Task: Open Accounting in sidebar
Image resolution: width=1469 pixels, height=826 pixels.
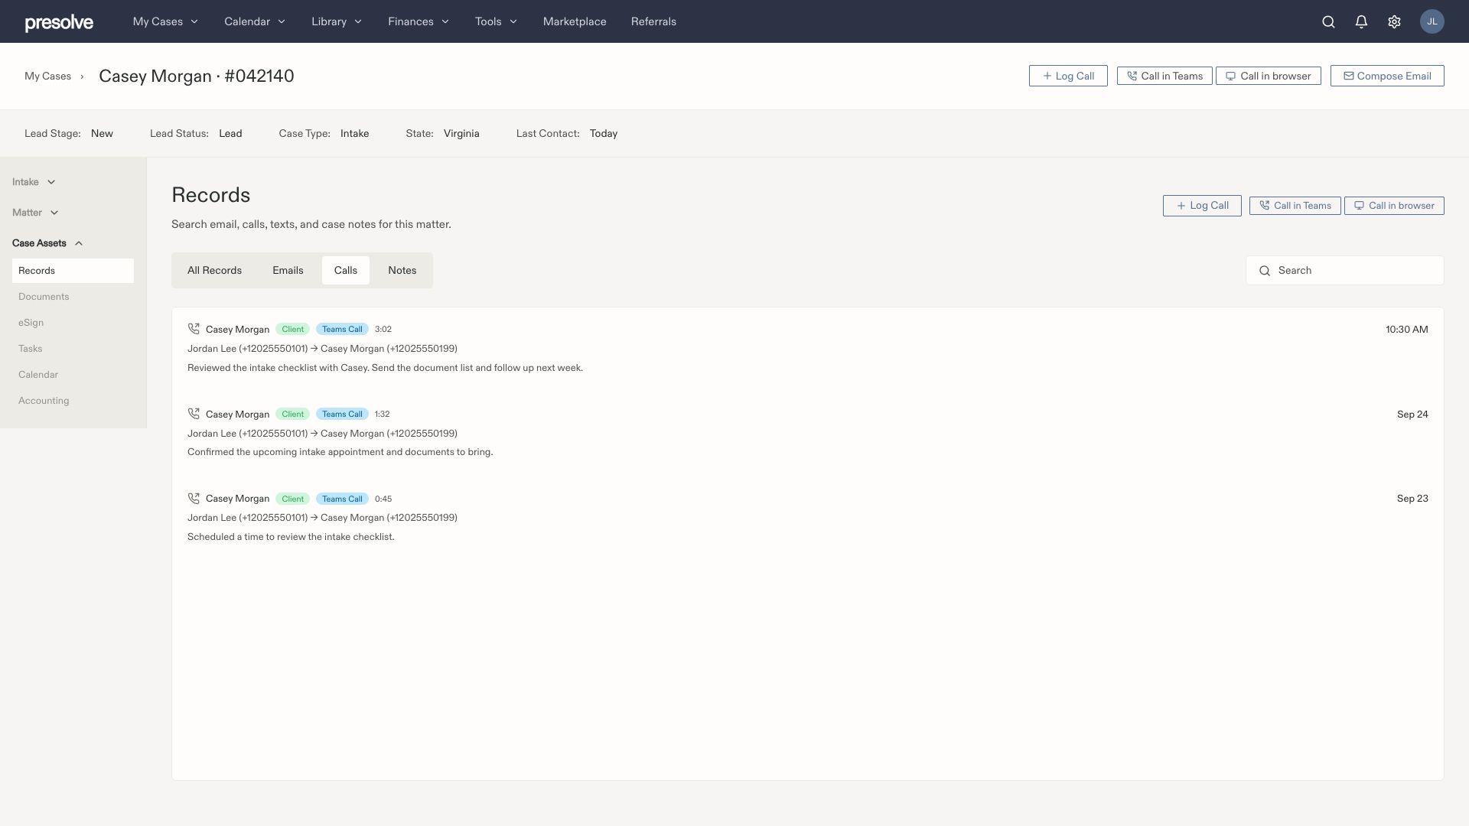Action: (44, 401)
